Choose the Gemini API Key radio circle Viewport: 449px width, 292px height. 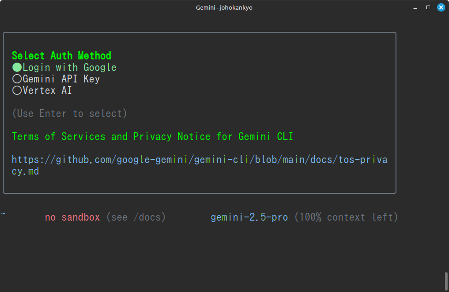coord(17,79)
